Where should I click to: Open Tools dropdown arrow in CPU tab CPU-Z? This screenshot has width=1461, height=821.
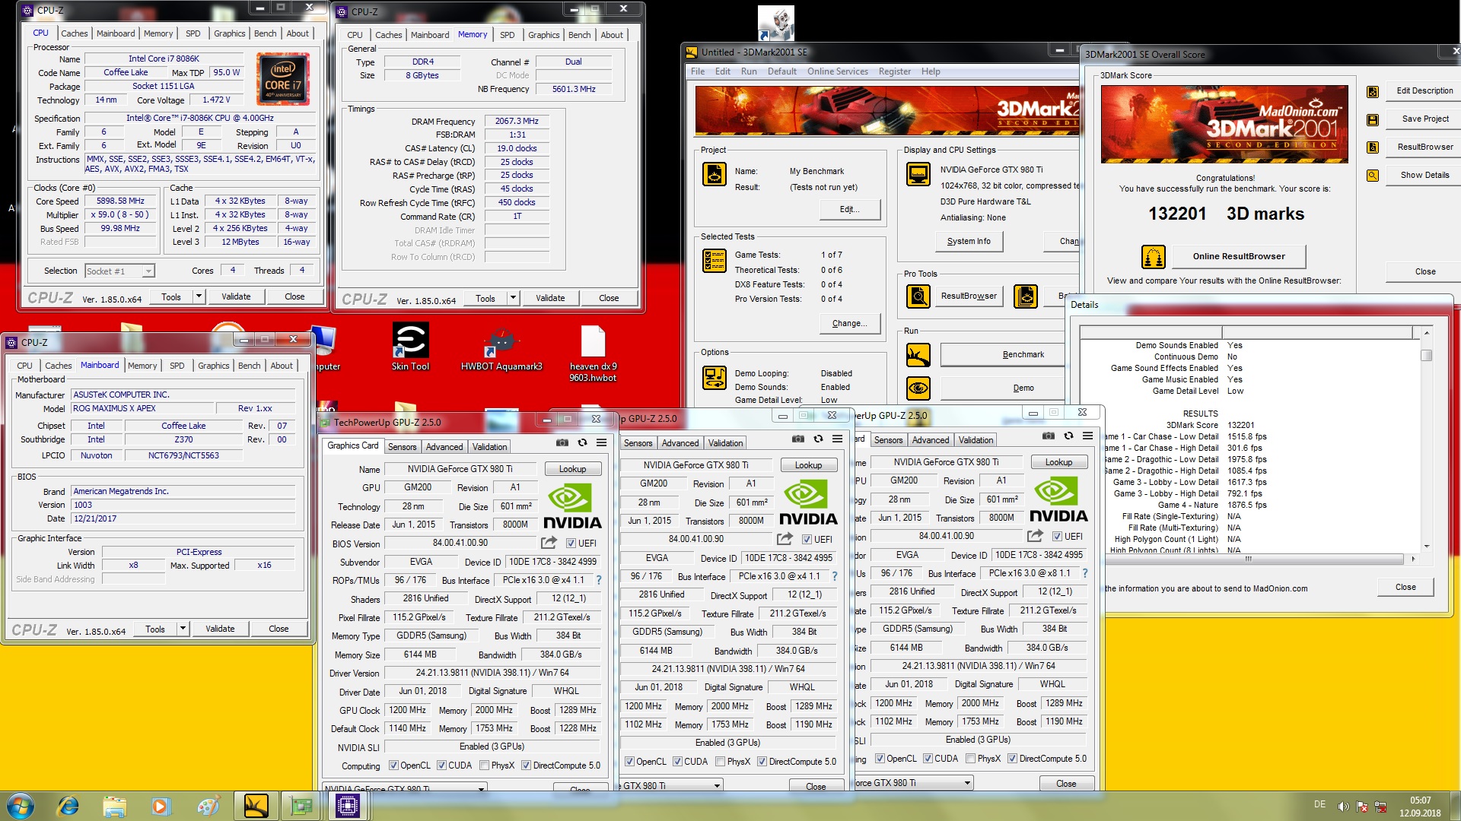[199, 296]
